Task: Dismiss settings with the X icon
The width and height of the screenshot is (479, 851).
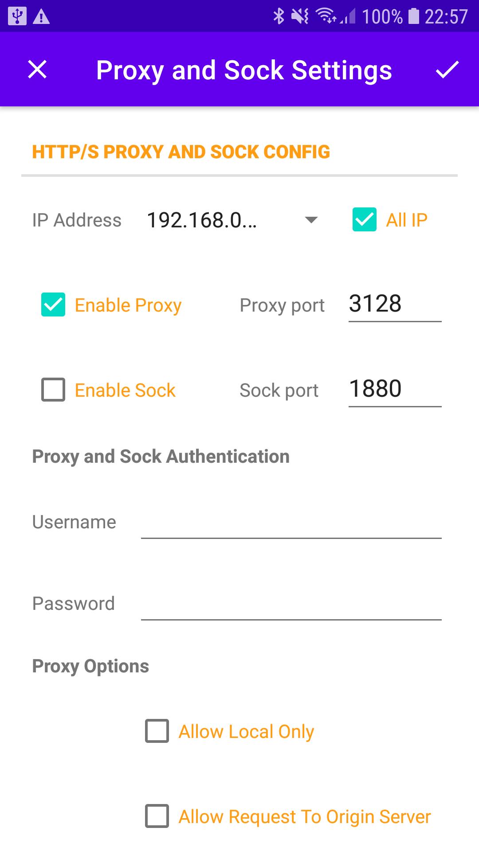Action: [x=37, y=70]
